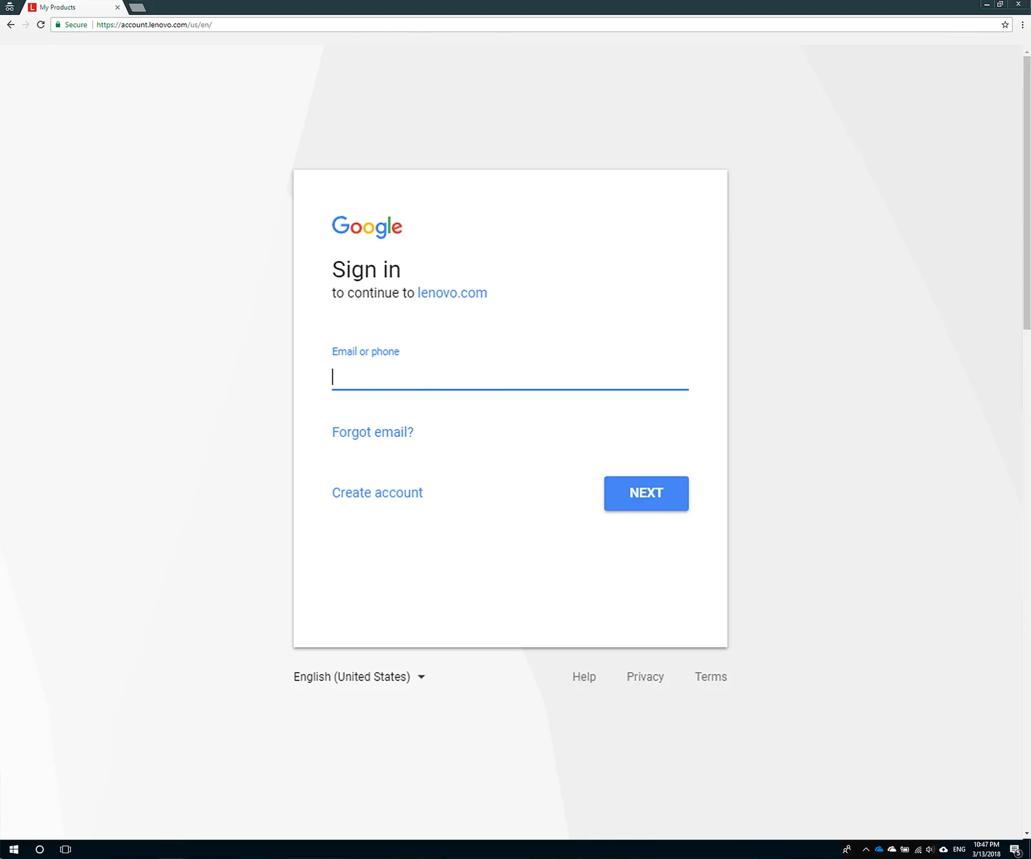Image resolution: width=1031 pixels, height=859 pixels.
Task: Click the incognito icon at window top-left
Action: pyautogui.click(x=10, y=7)
